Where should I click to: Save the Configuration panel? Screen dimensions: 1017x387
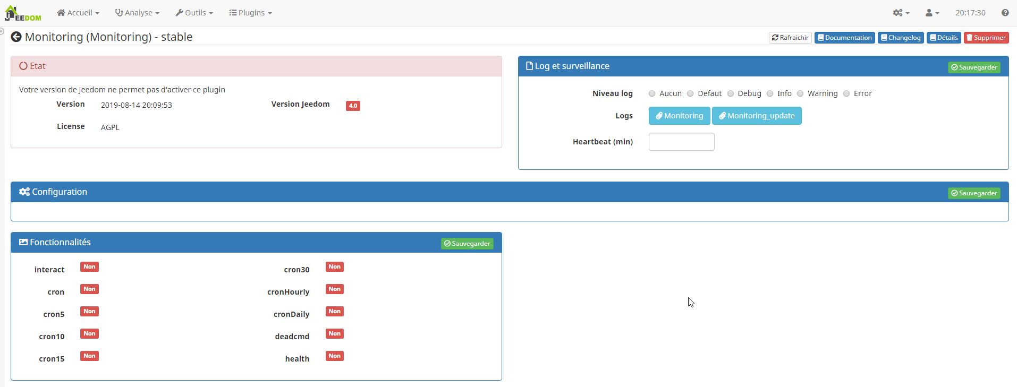tap(974, 193)
